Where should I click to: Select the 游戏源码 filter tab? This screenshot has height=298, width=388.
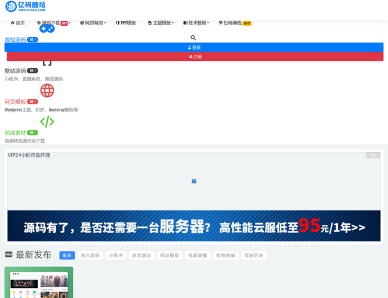click(141, 256)
